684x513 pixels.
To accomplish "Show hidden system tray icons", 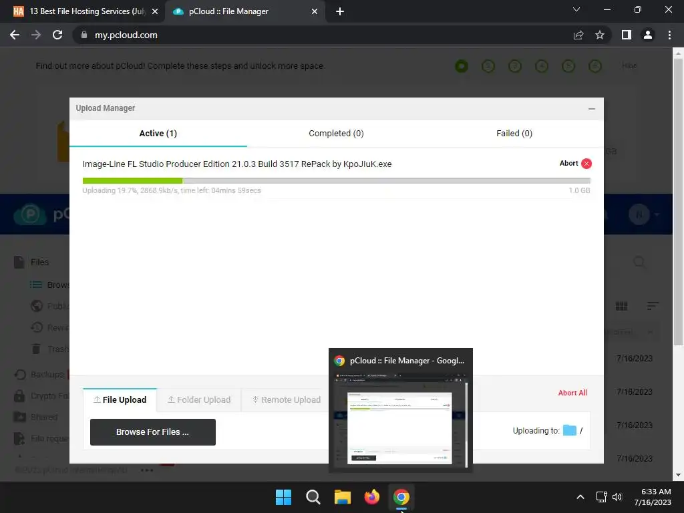I will [580, 497].
